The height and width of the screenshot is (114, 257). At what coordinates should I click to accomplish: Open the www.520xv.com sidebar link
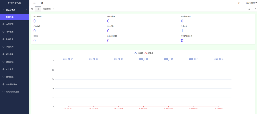13,92
